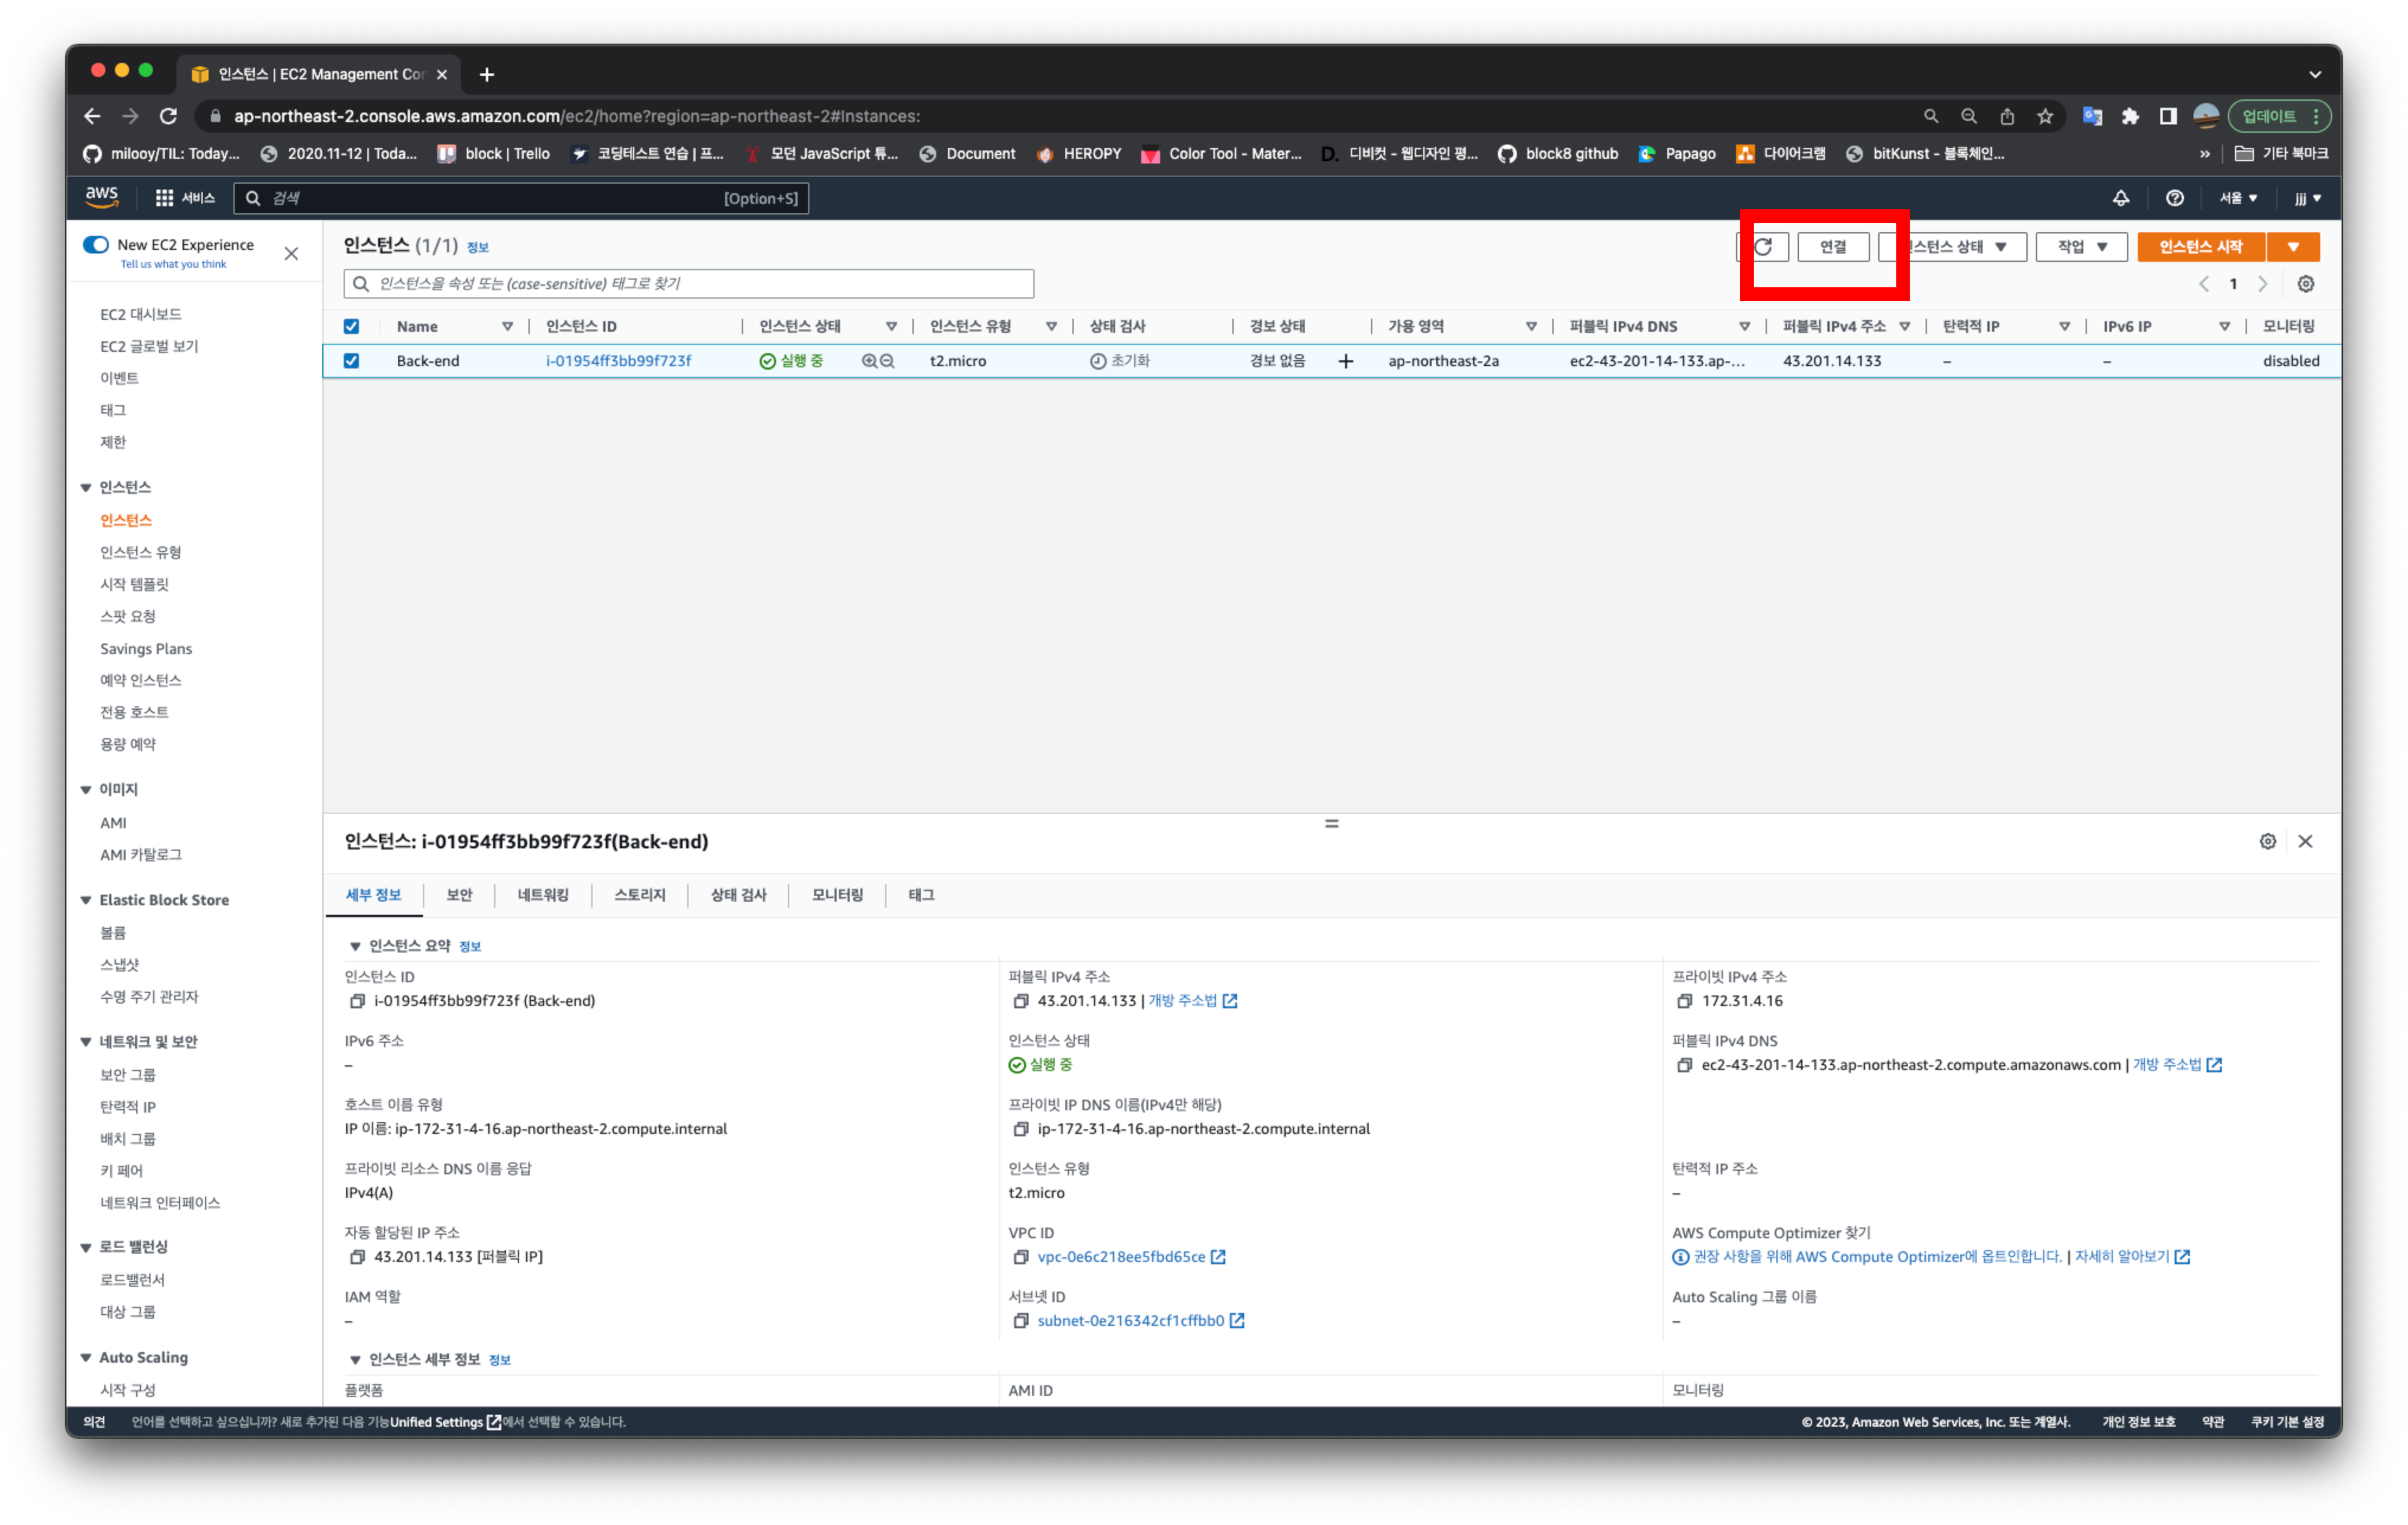Click the zoom-in magnifier in instance state column
This screenshot has width=2408, height=1525.
869,361
